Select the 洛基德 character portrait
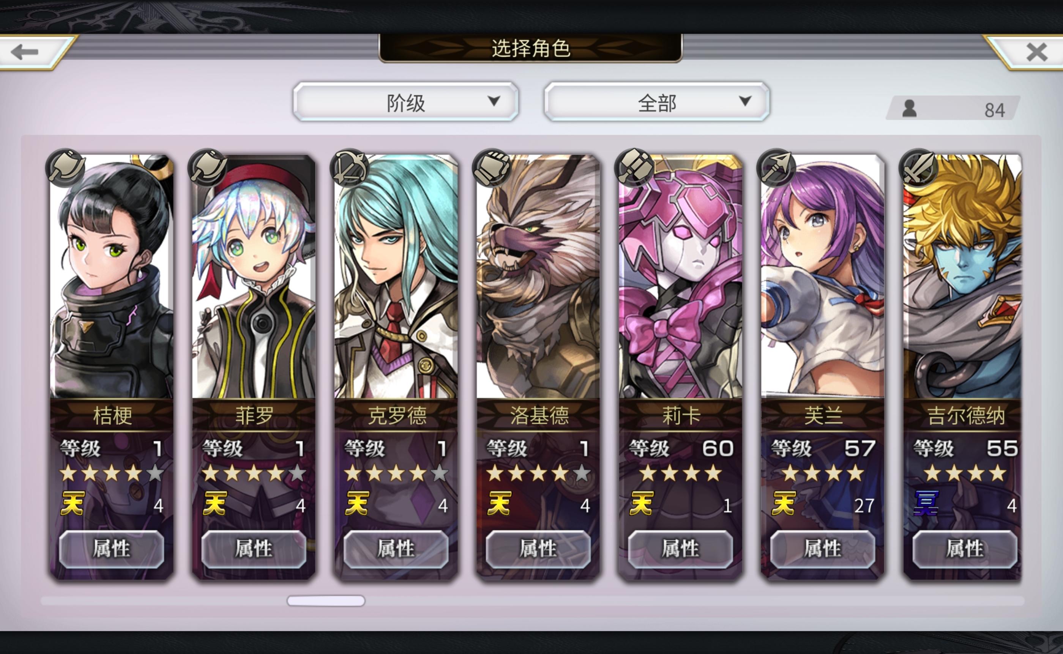Image resolution: width=1063 pixels, height=654 pixels. click(x=538, y=277)
